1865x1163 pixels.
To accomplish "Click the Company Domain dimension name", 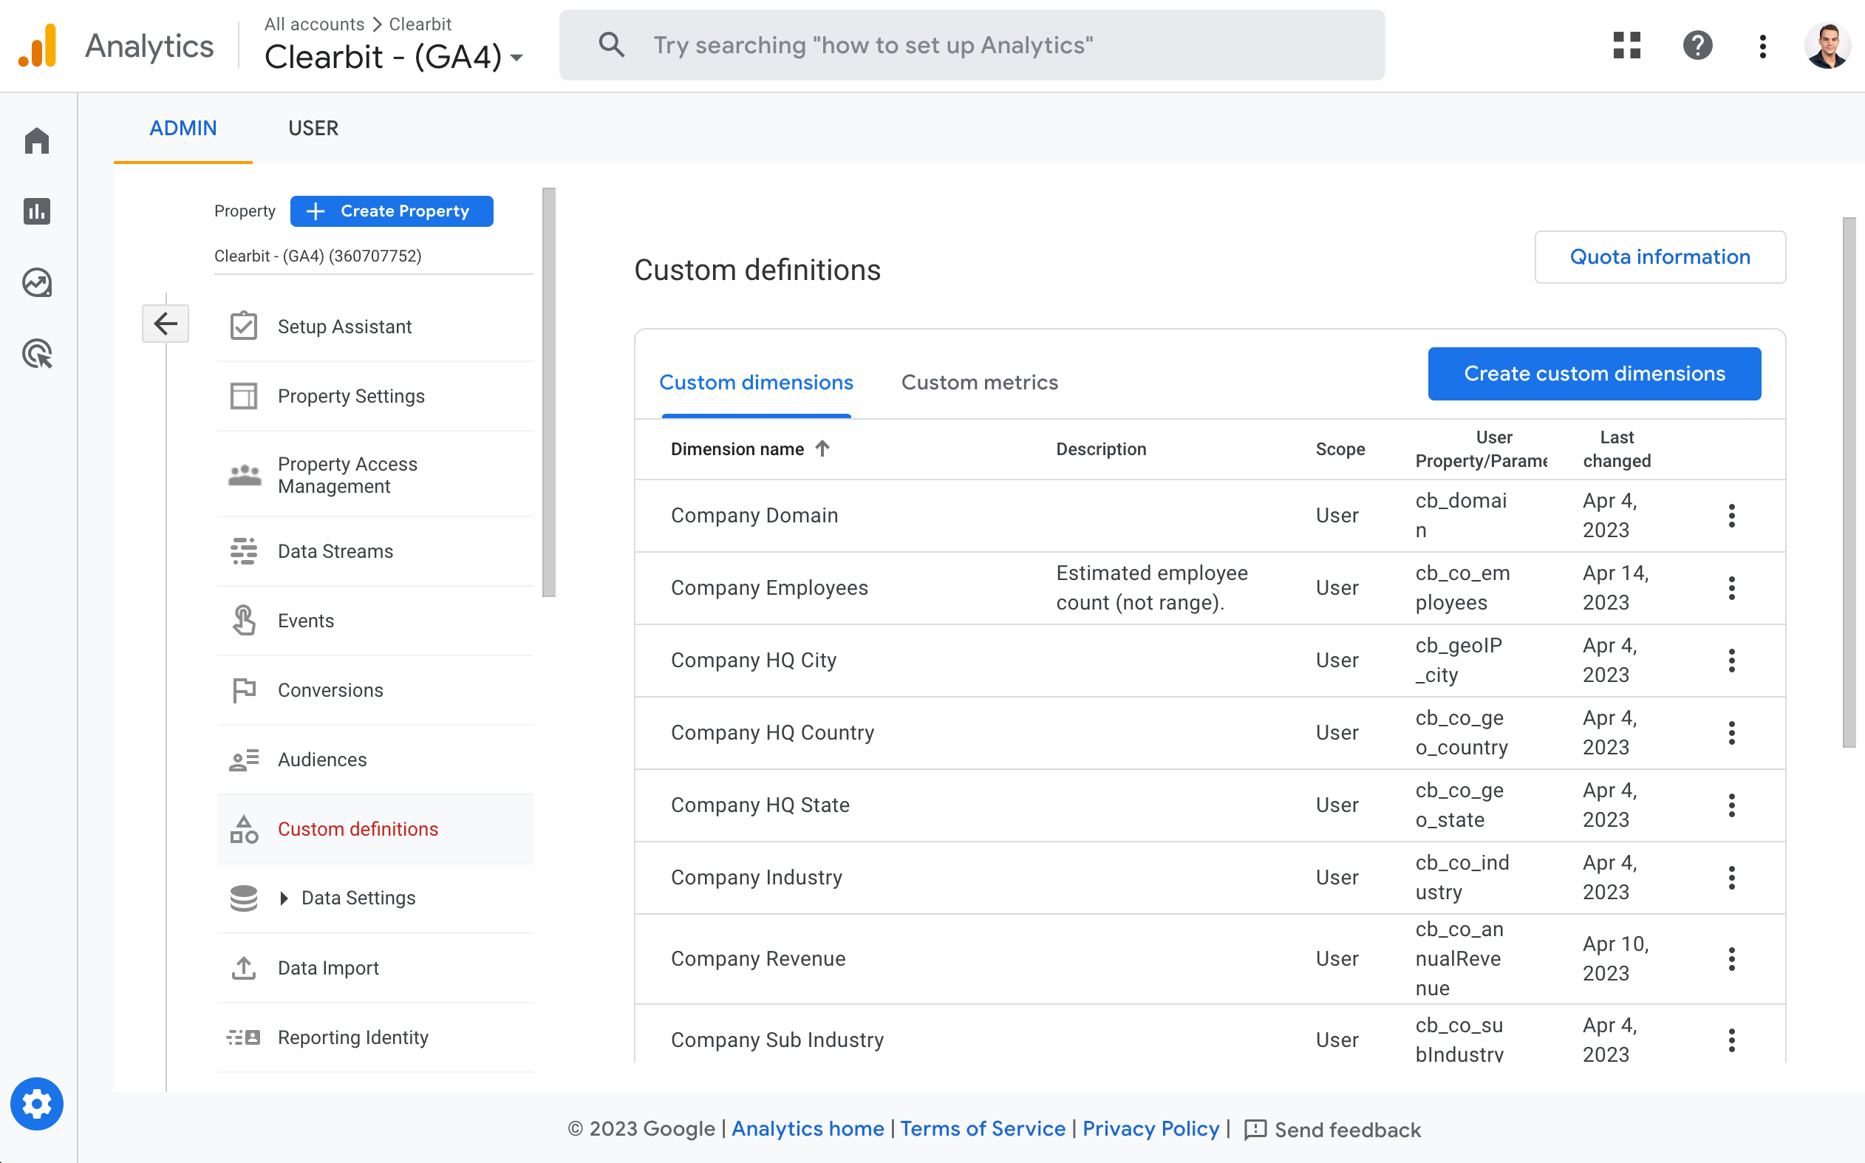I will (x=754, y=515).
